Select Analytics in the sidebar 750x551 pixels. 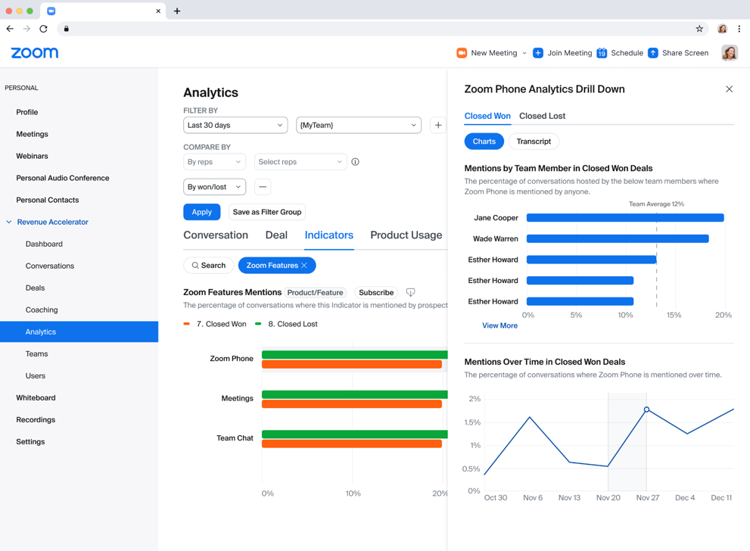tap(79, 332)
